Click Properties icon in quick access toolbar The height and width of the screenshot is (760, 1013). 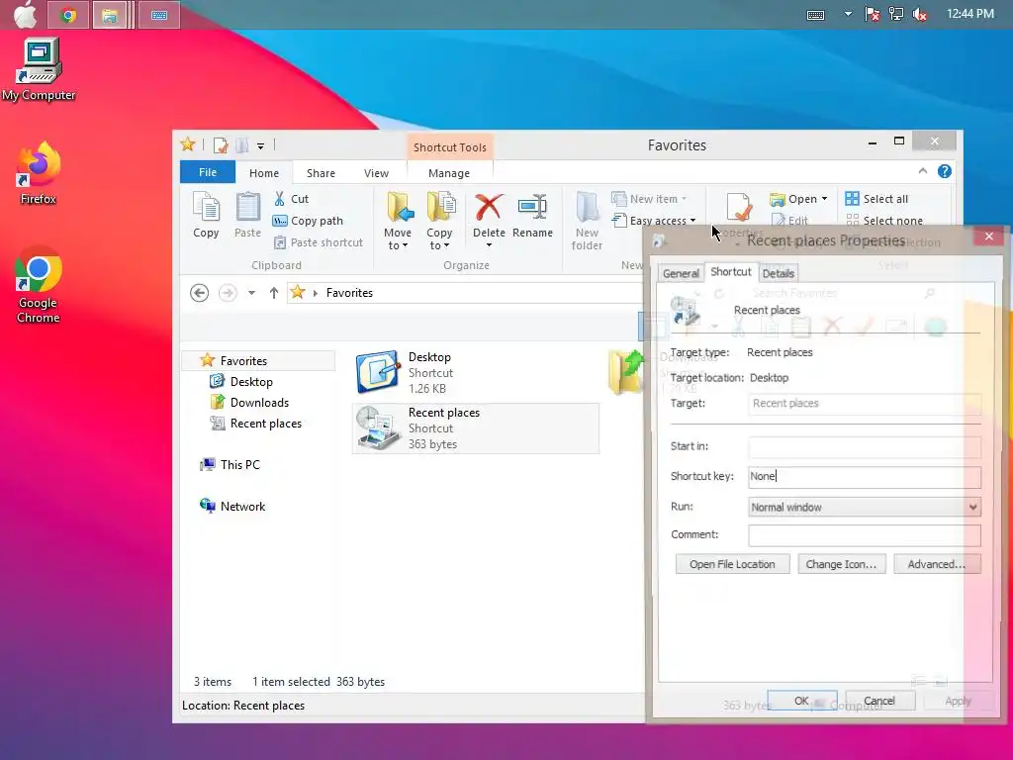[221, 145]
